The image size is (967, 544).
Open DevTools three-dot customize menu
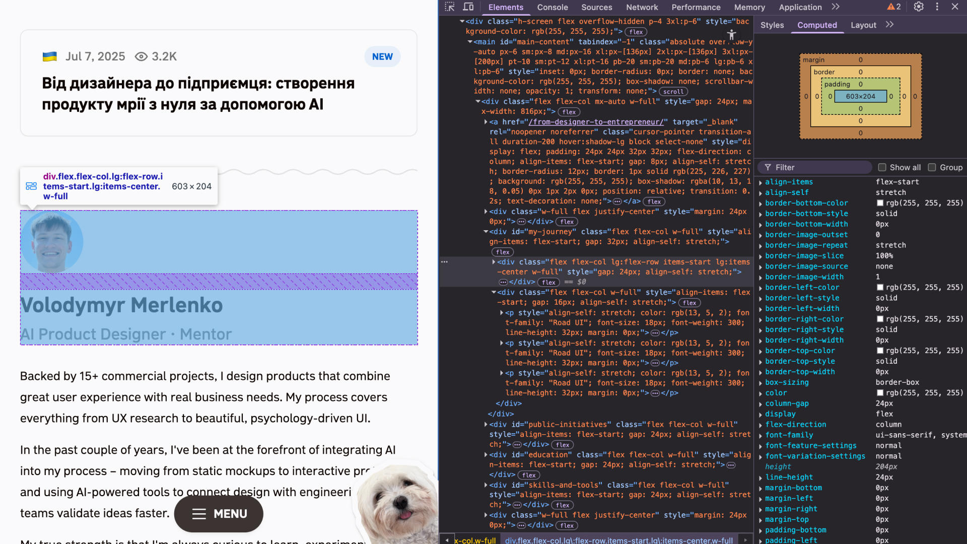click(x=937, y=7)
